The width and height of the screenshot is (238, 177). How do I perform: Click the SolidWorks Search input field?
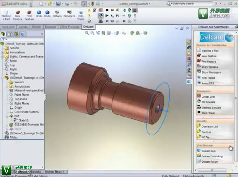tap(192, 3)
